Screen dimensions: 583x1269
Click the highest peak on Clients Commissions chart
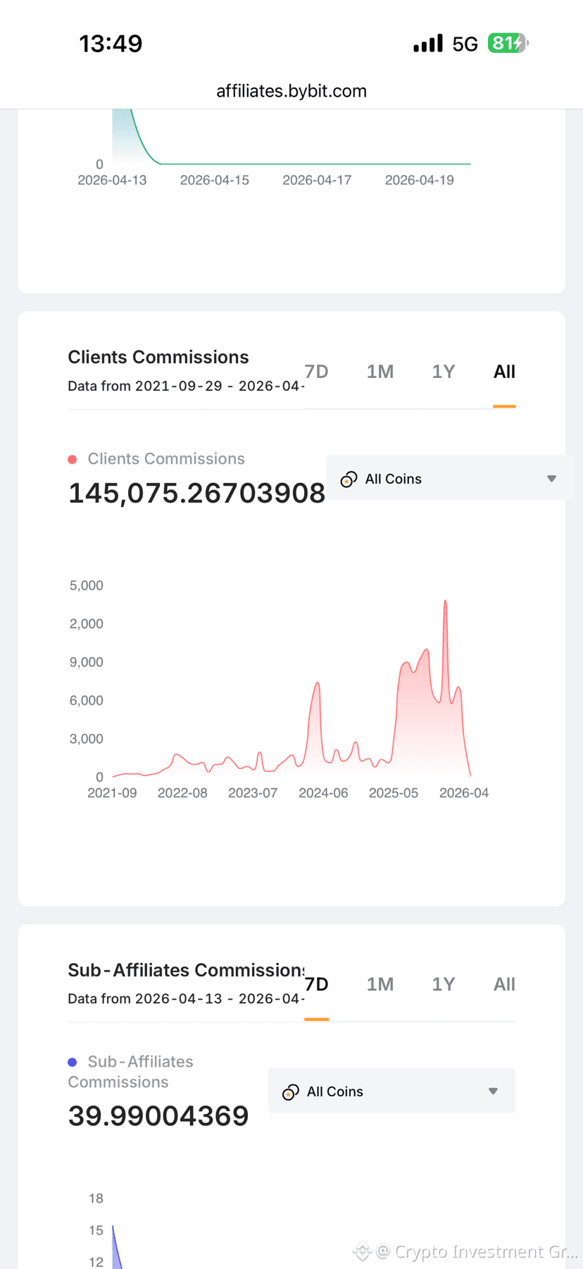pyautogui.click(x=445, y=601)
